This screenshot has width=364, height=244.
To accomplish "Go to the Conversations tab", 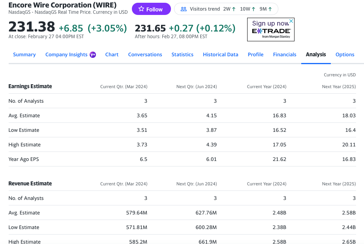I will click(x=145, y=55).
